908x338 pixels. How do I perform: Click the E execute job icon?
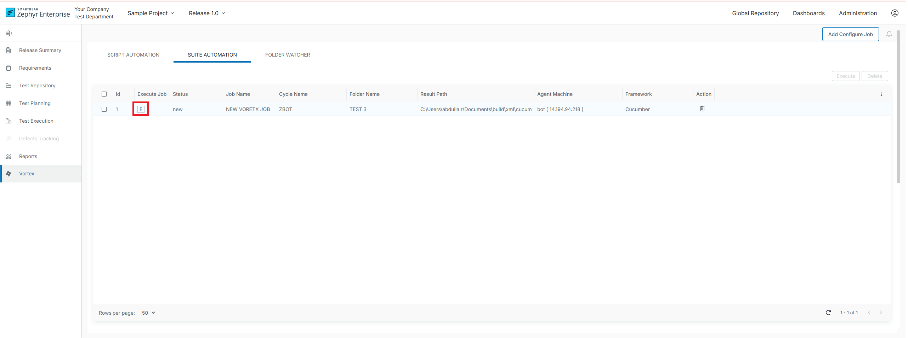point(141,109)
